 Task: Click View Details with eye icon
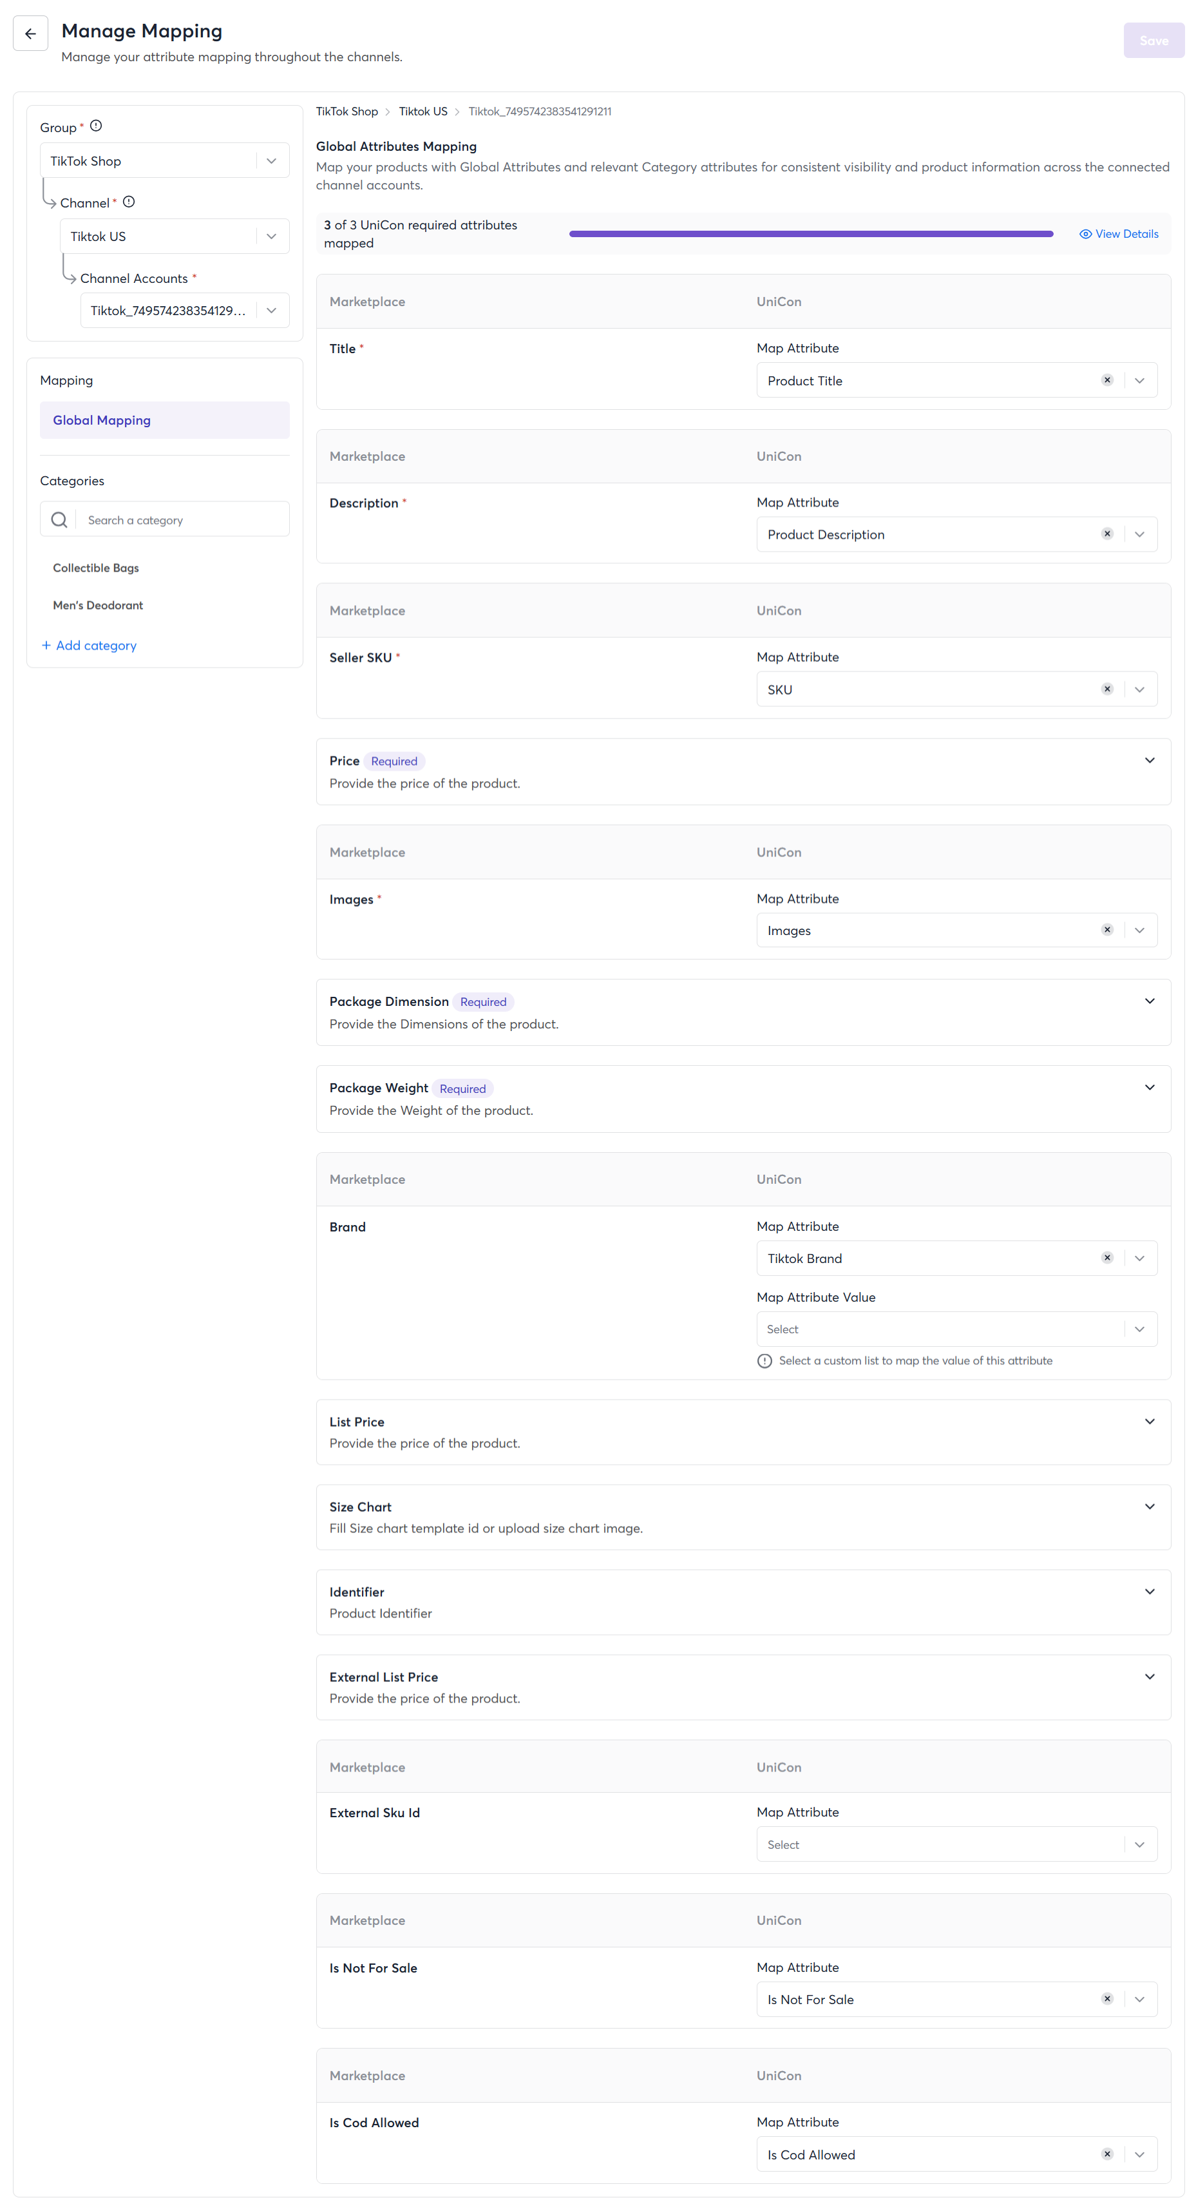pos(1118,234)
